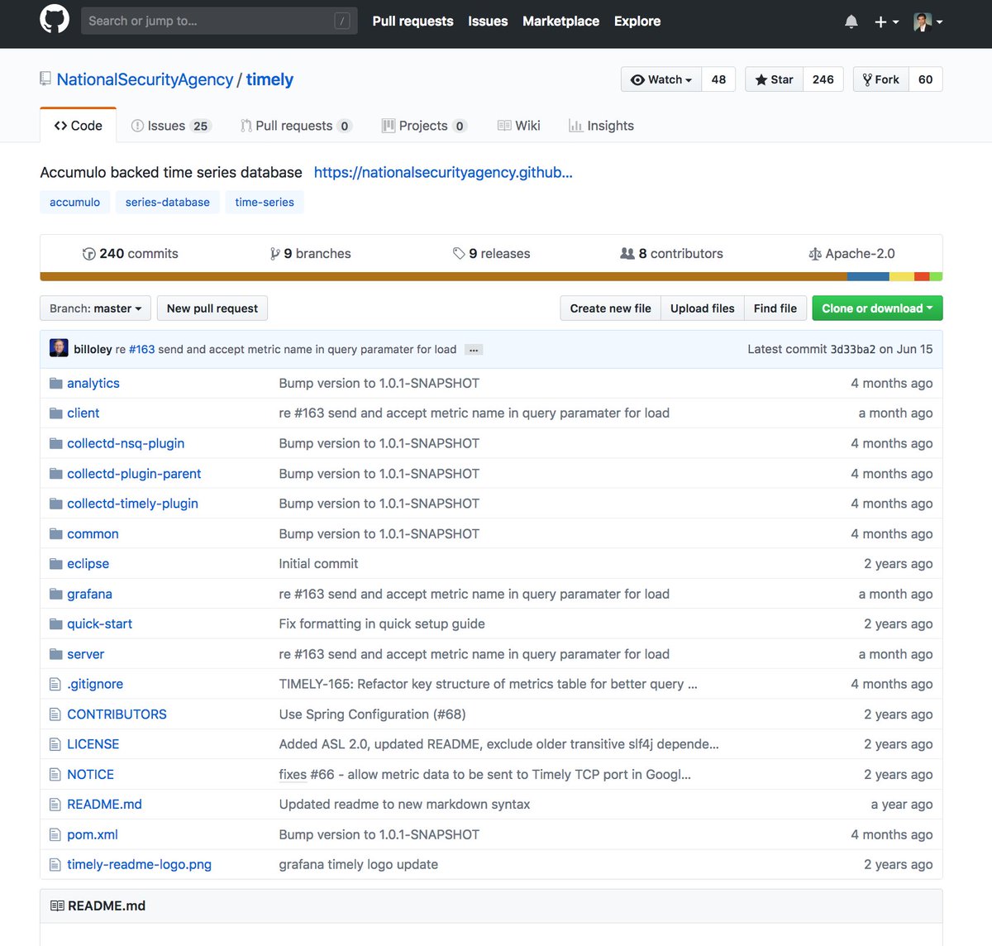Click the yellow language bar segment

pyautogui.click(x=902, y=277)
